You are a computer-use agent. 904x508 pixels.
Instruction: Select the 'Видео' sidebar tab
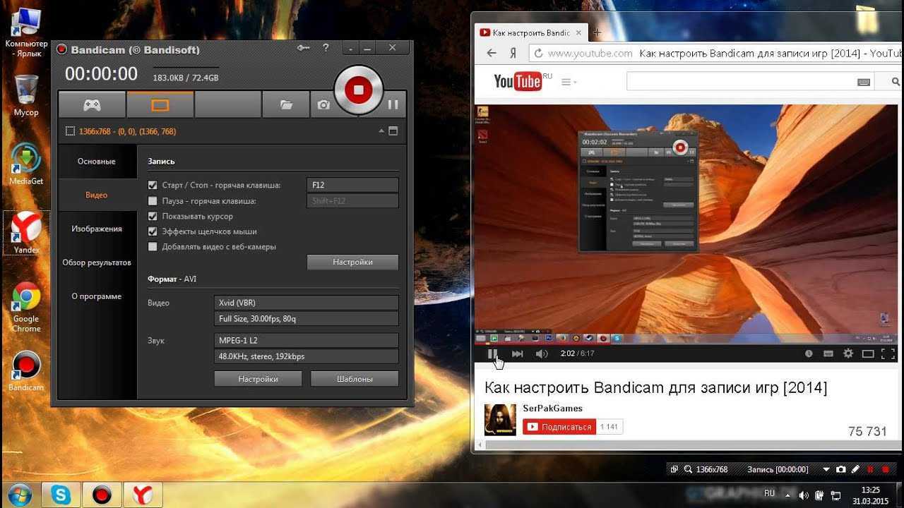point(97,195)
